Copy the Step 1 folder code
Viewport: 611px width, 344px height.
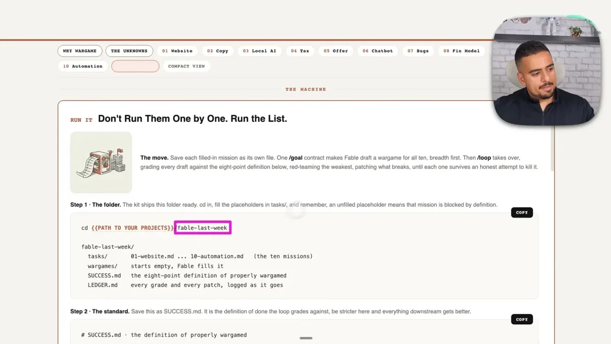pos(522,213)
